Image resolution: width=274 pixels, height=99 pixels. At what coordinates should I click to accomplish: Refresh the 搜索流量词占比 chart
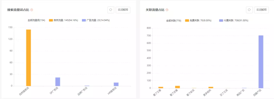point(111,10)
